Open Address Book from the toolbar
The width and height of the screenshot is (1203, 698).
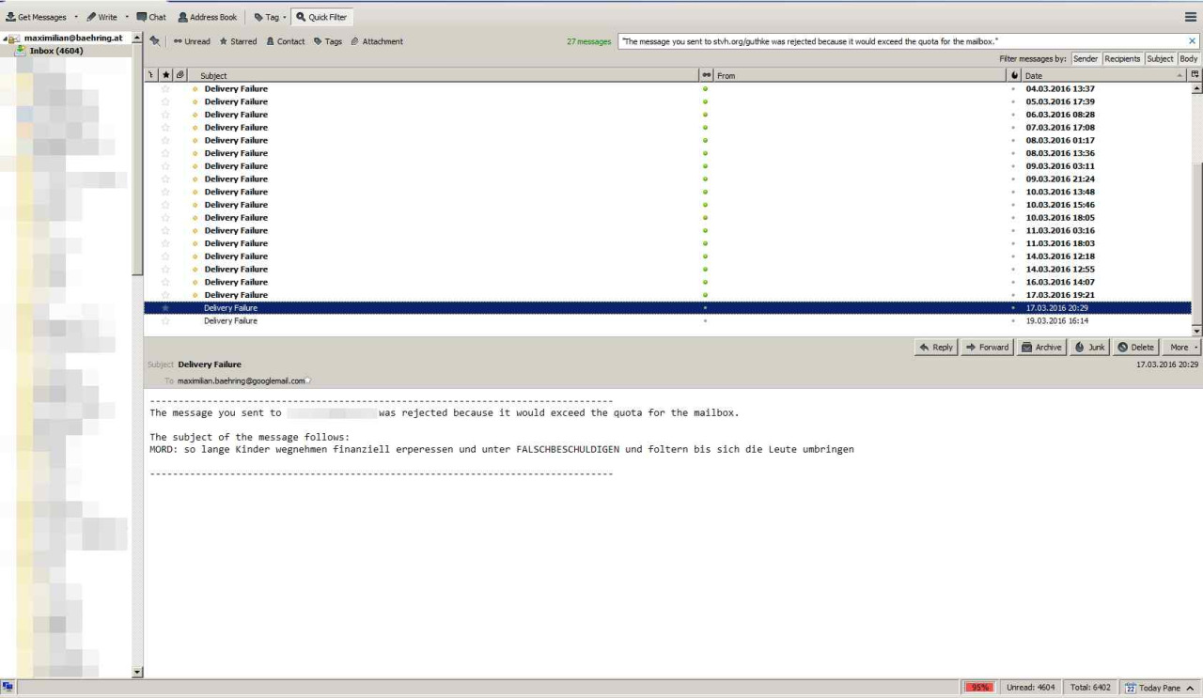[x=208, y=17]
